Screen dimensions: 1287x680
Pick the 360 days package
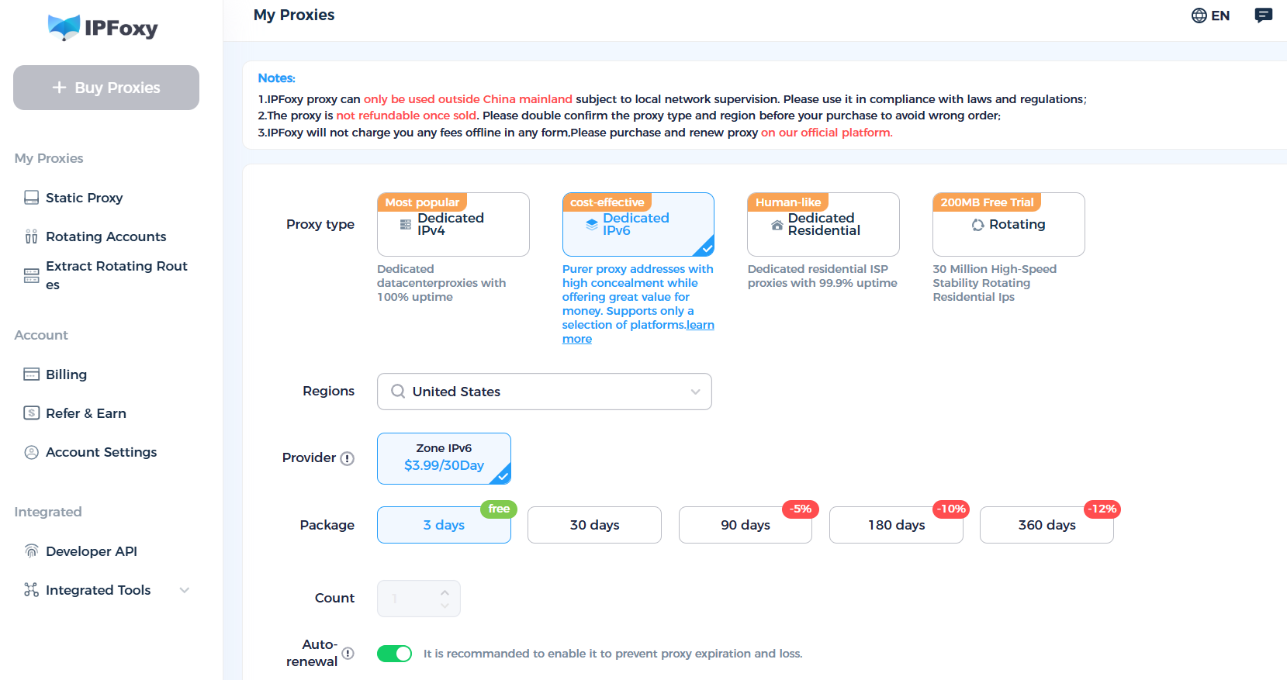1047,525
